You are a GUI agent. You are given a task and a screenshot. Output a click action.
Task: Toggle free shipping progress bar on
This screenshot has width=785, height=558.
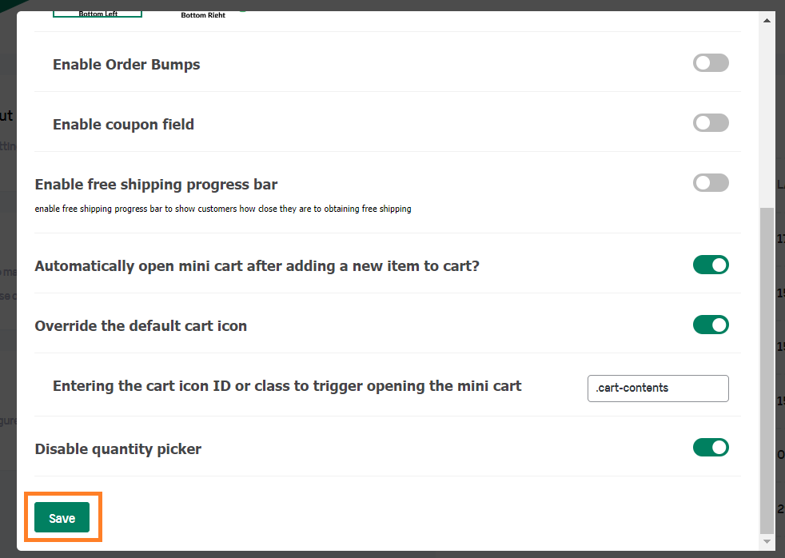711,183
